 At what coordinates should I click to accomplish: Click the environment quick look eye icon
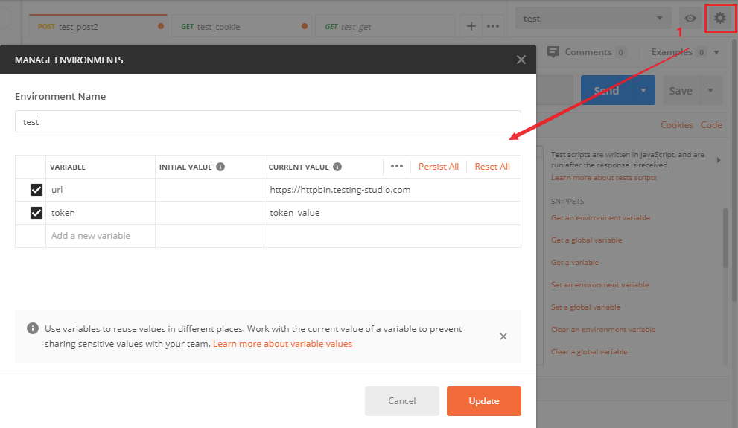click(690, 19)
